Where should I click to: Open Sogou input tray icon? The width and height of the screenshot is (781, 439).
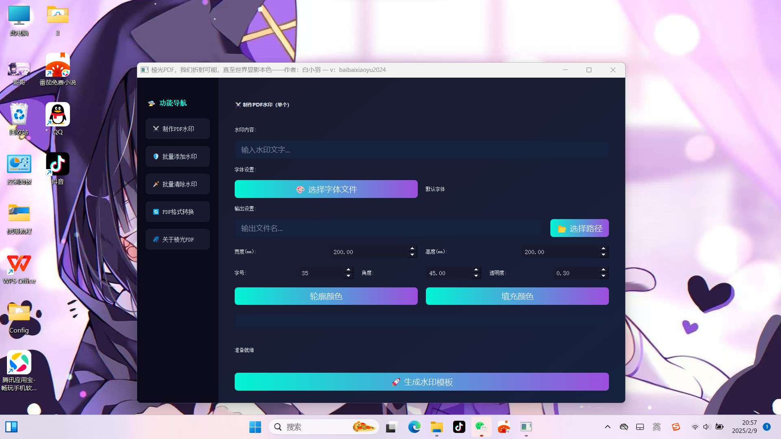[676, 427]
